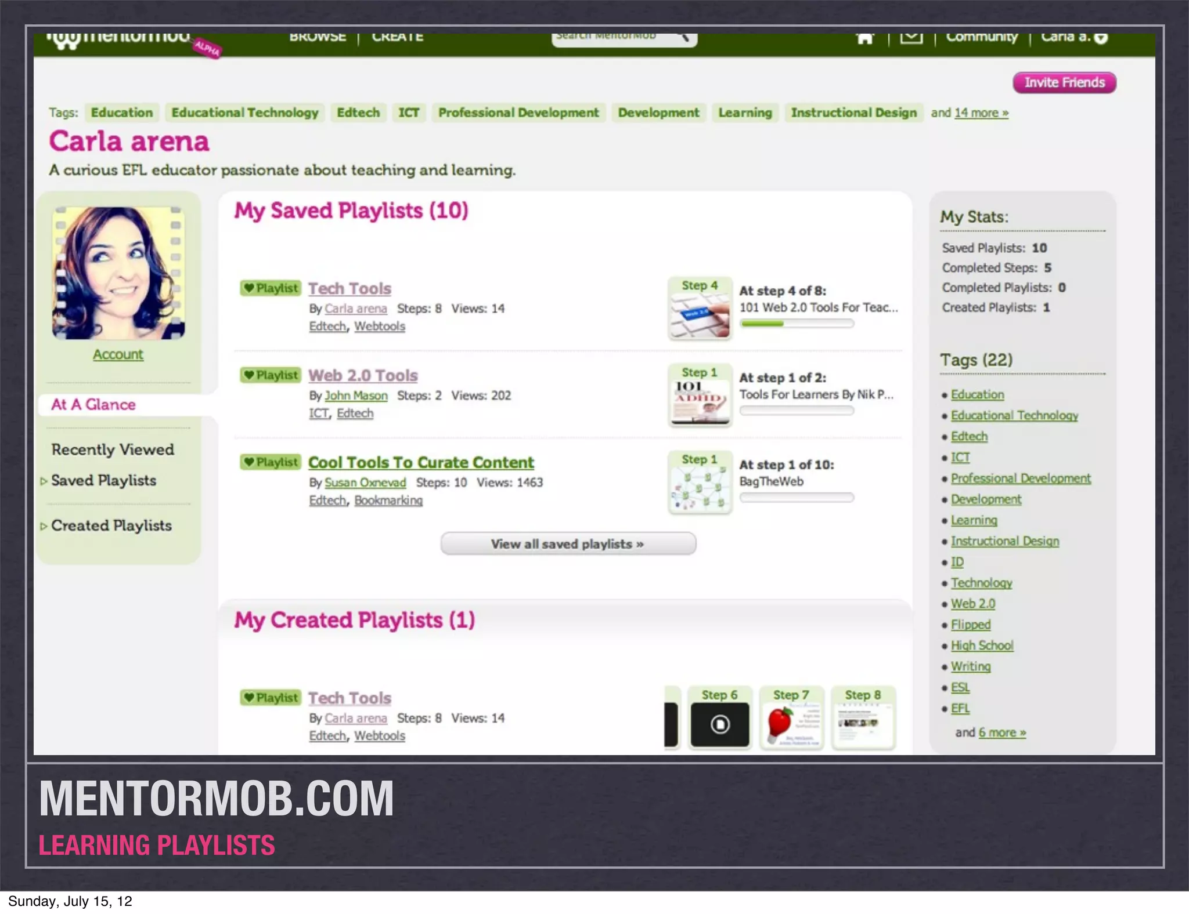Click Tech Tools progress bar
Screen dimensions: 1189x914
[x=797, y=324]
